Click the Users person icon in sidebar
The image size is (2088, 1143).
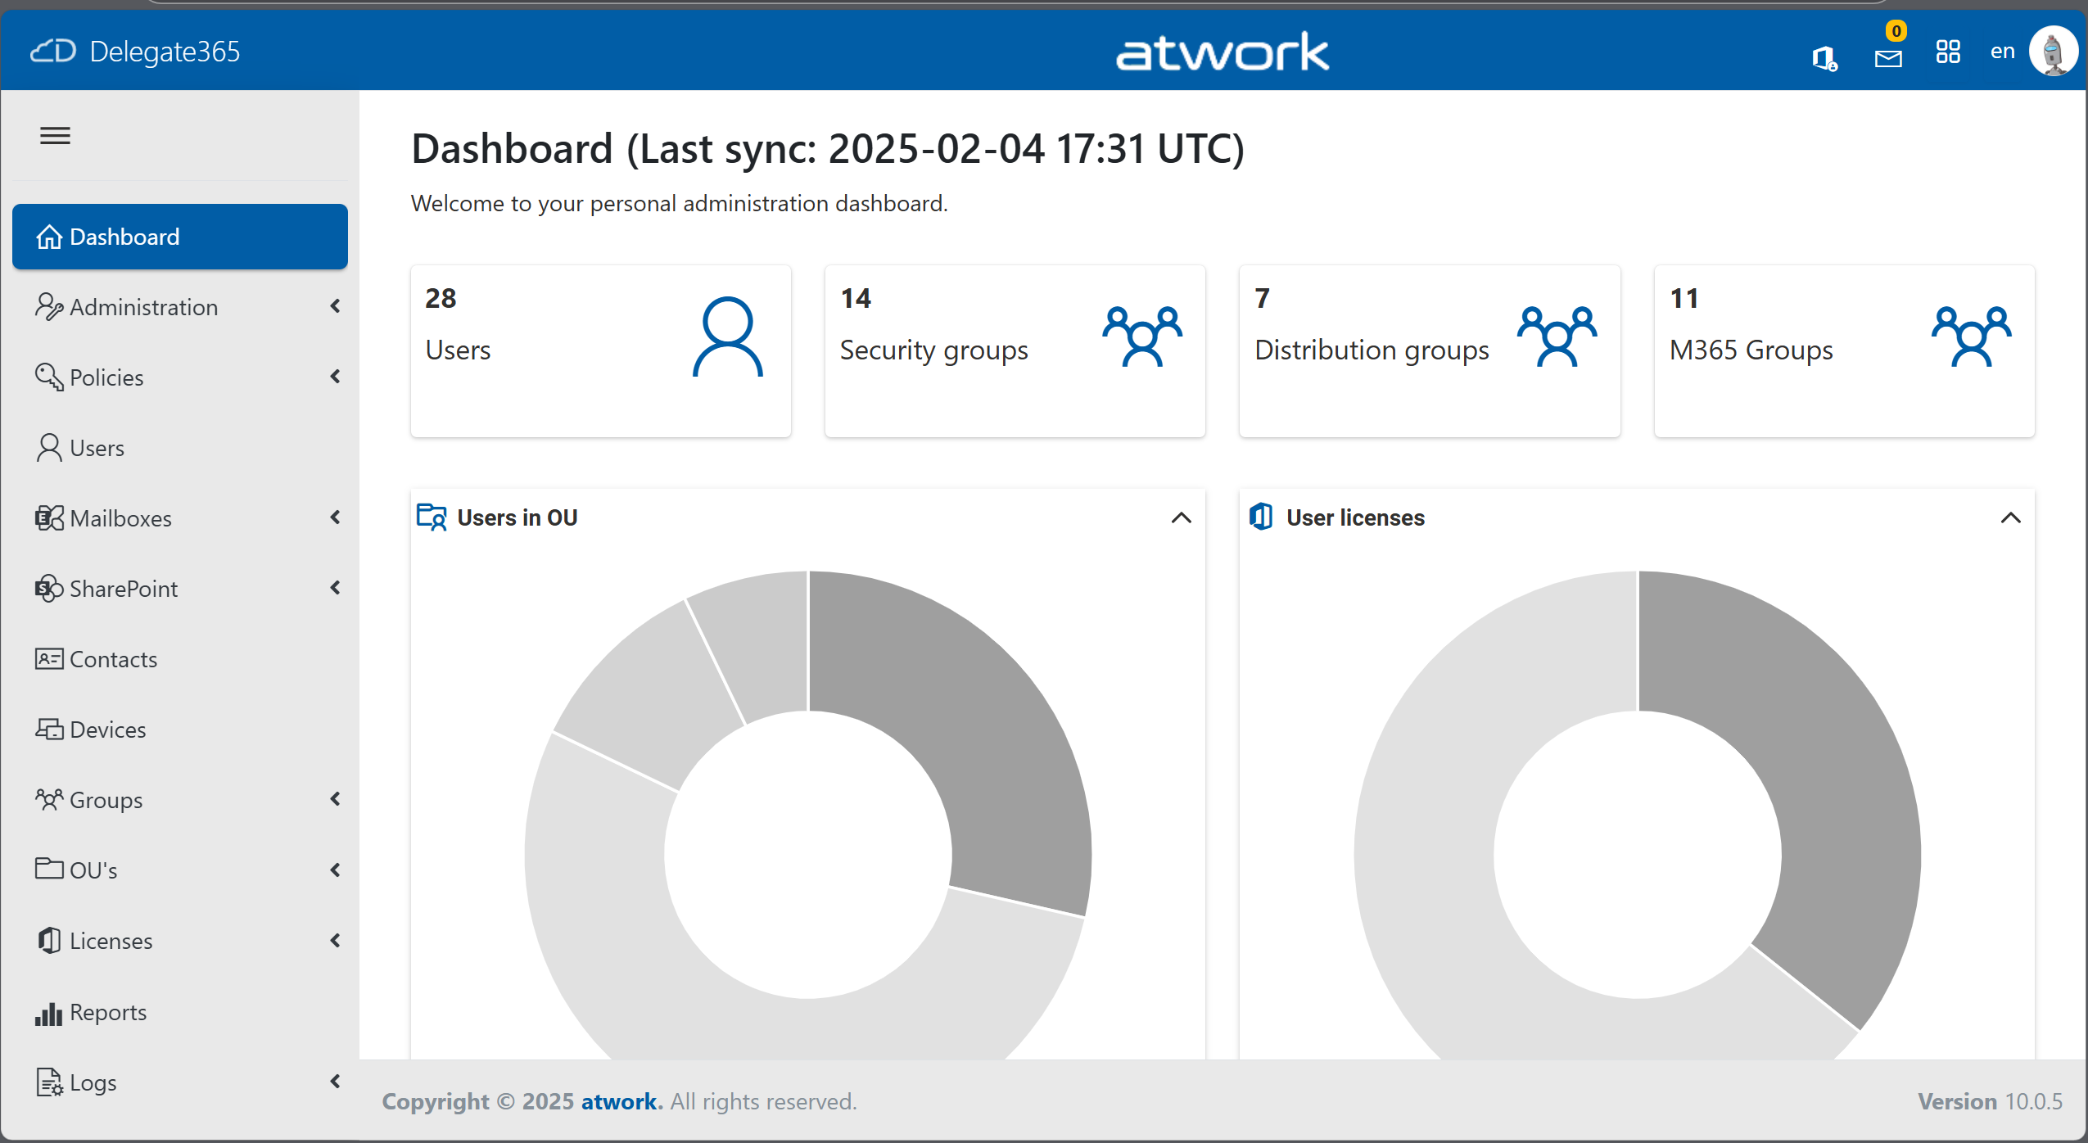pyautogui.click(x=49, y=448)
